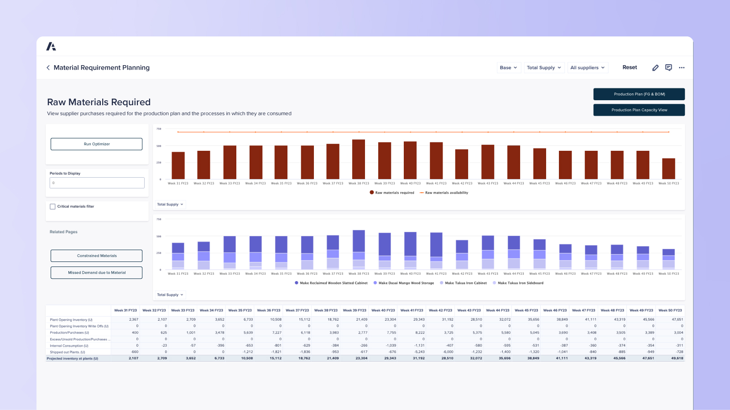Click Reset in the top toolbar
The image size is (730, 410).
pyautogui.click(x=630, y=67)
